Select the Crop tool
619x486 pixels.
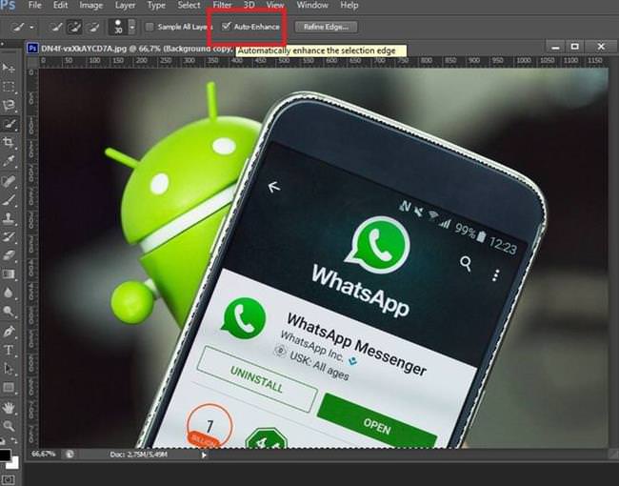click(9, 142)
